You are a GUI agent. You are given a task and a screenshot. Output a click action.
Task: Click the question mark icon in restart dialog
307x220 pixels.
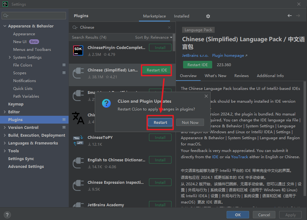106,103
